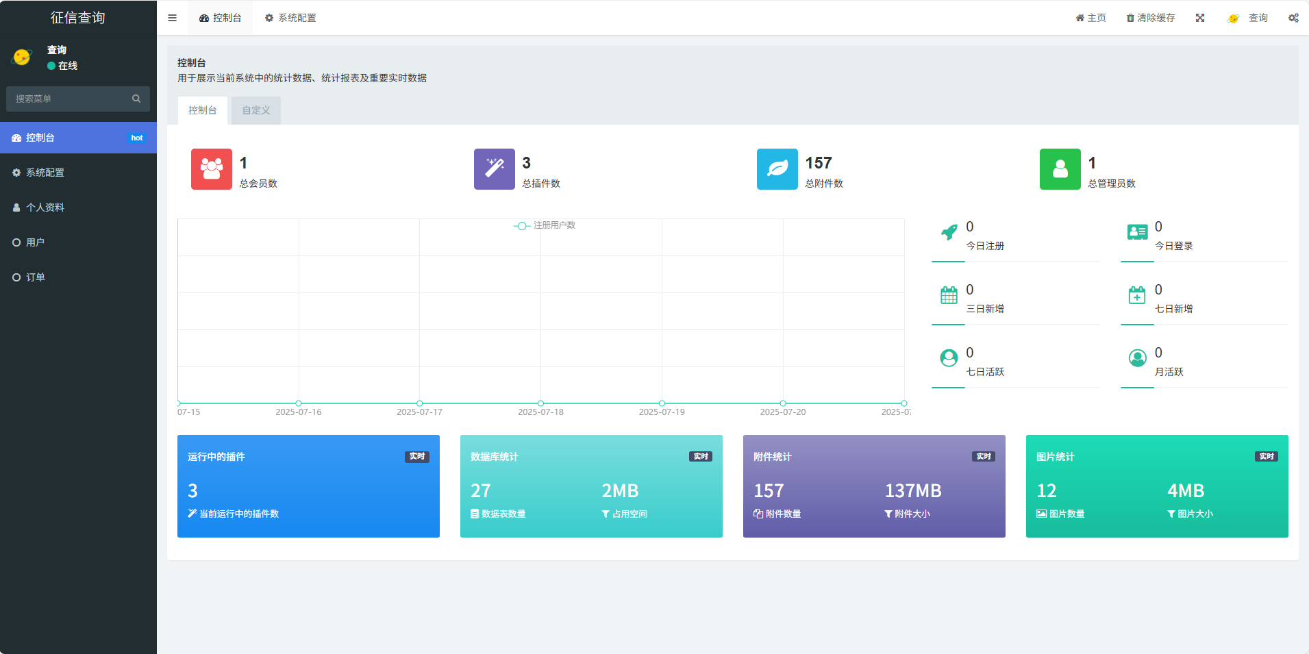This screenshot has width=1309, height=654.
Task: Select 控制台 in the sidebar menu
Action: (78, 138)
